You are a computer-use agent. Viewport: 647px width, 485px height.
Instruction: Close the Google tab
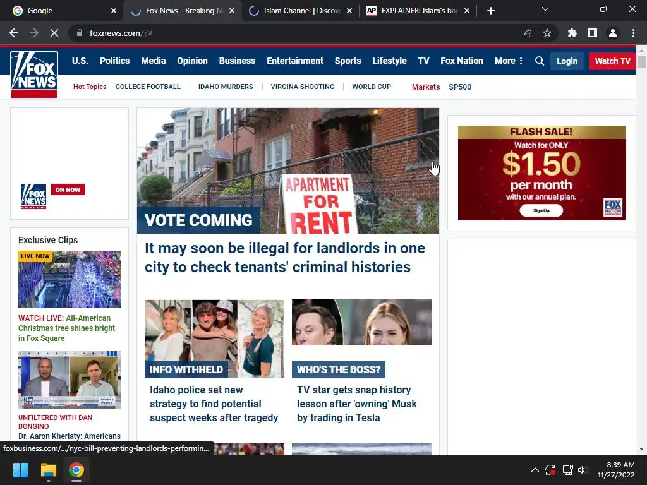(x=114, y=11)
